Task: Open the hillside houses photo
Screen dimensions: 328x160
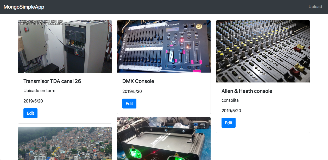Action: 65,144
